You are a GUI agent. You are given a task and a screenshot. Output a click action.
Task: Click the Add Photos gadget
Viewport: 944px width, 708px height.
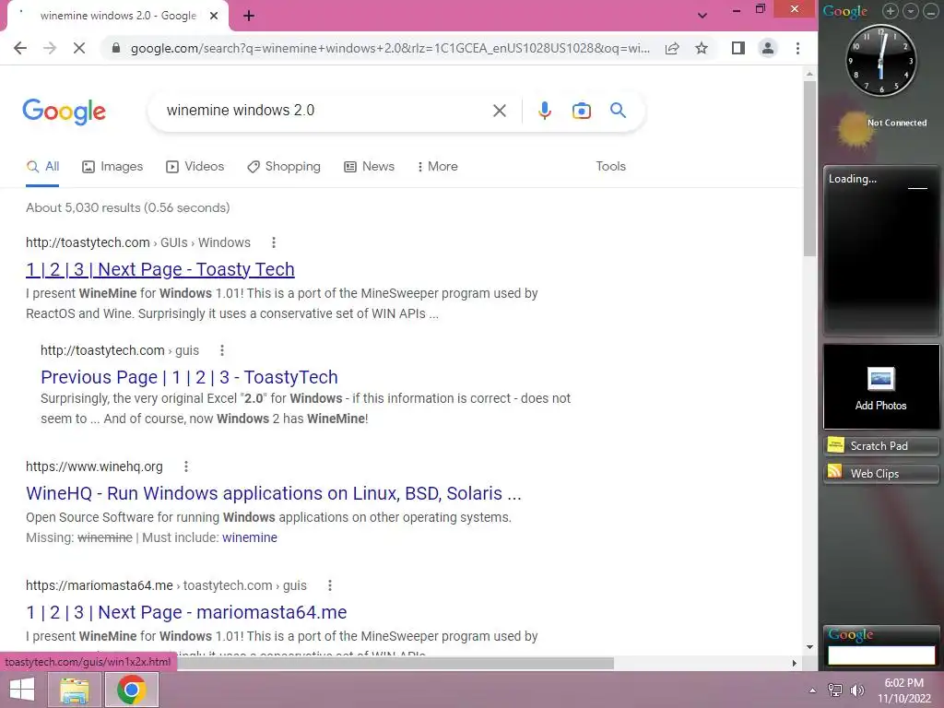(x=880, y=386)
